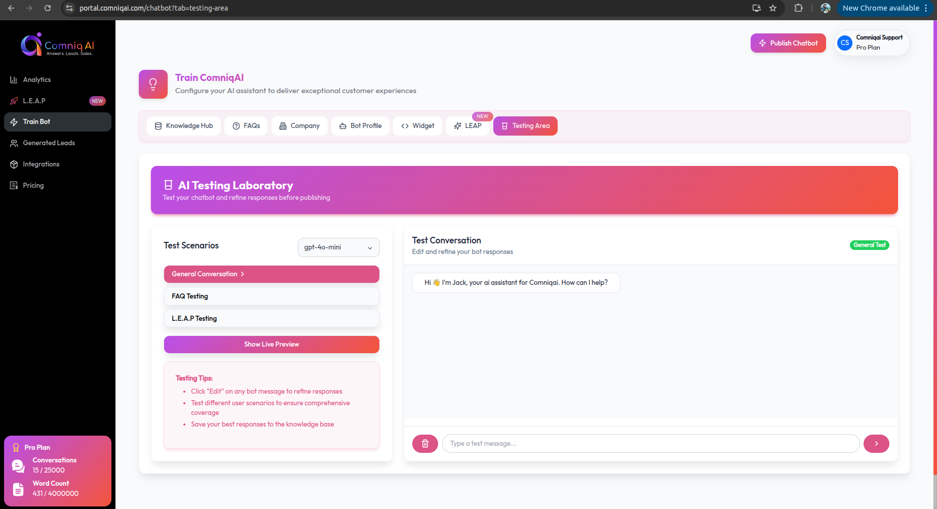This screenshot has height=509, width=937.
Task: Click the site info icon in address bar
Action: (70, 8)
